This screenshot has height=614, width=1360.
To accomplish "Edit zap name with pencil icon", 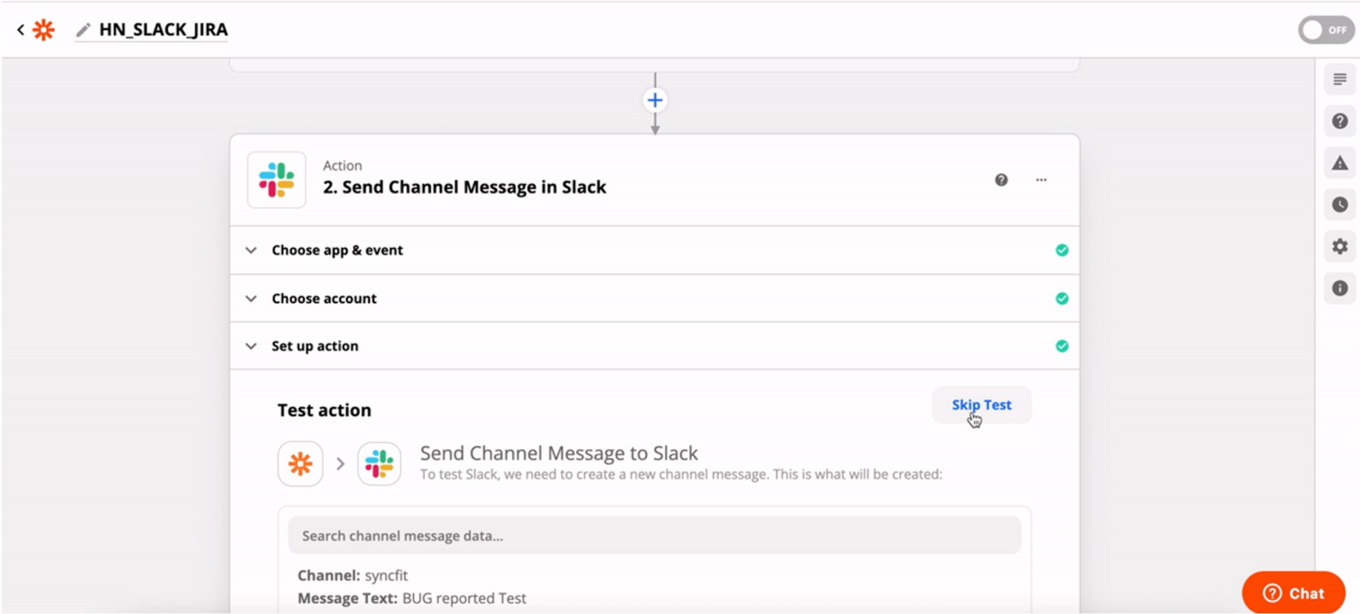I will coord(83,30).
